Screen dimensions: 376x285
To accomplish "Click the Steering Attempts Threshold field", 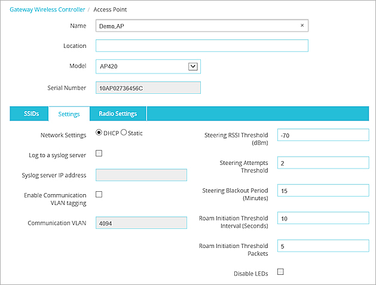I will click(323, 163).
